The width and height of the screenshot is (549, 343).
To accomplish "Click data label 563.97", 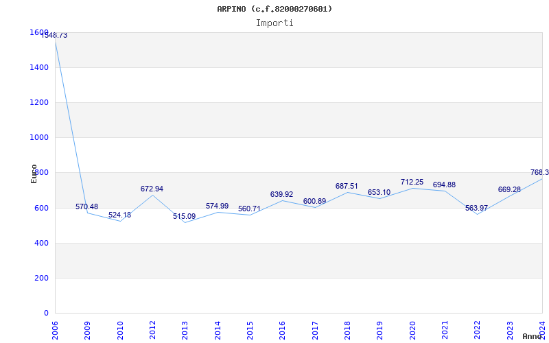I will click(476, 208).
